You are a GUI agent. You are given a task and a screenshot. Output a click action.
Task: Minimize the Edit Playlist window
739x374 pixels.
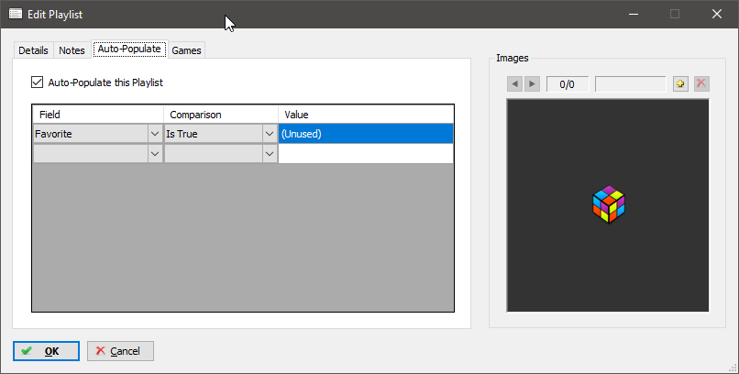point(634,14)
